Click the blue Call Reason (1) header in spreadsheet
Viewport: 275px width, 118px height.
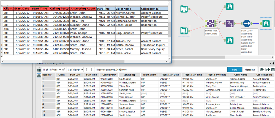[x=154, y=9]
